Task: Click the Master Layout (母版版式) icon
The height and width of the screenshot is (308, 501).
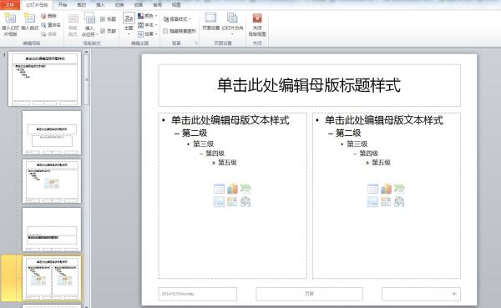Action: (73, 18)
